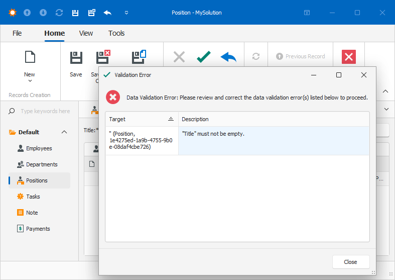Screen dimensions: 395x280
Task: Click the Save ribbon button
Action: (x=76, y=64)
